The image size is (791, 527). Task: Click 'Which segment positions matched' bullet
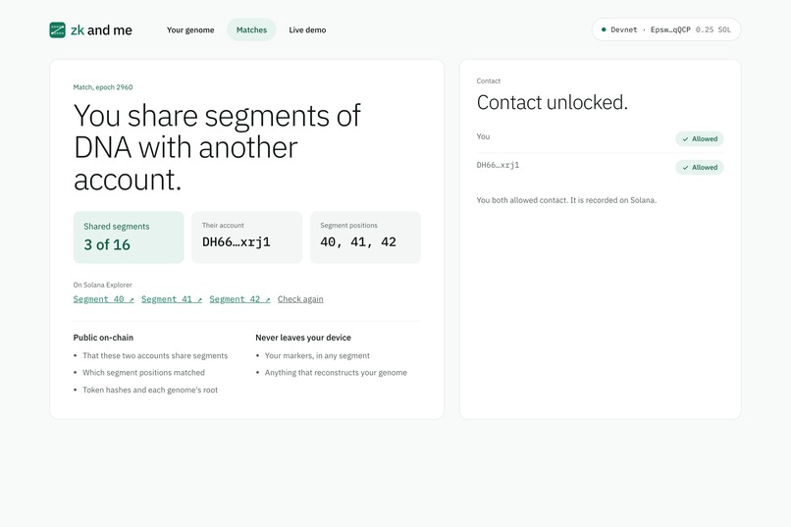(143, 373)
